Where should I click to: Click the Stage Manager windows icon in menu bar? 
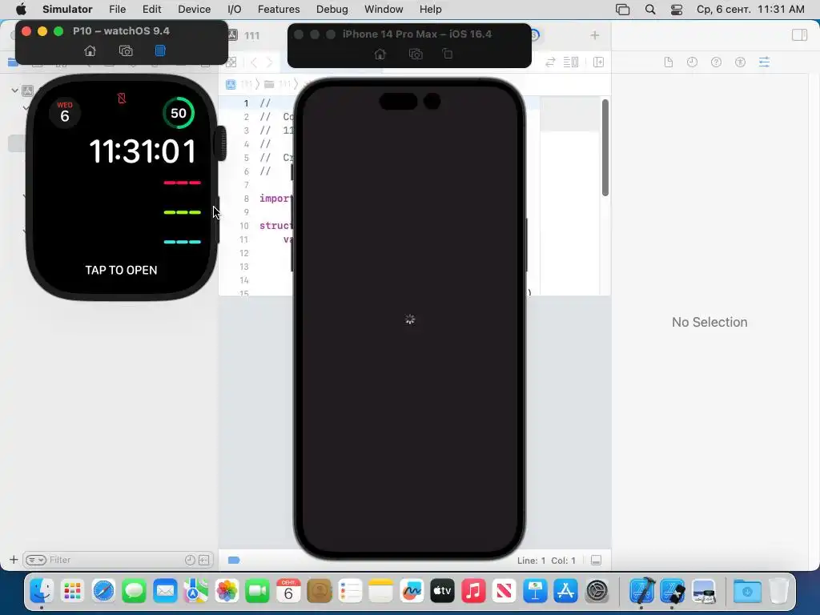coord(622,10)
